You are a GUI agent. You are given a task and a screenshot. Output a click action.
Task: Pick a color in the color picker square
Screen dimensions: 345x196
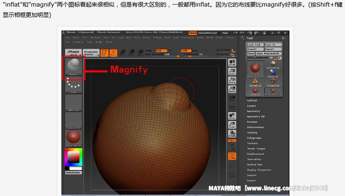(73, 157)
